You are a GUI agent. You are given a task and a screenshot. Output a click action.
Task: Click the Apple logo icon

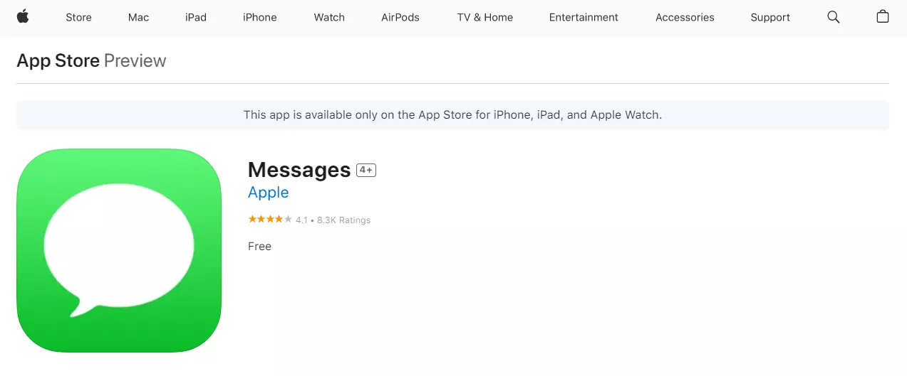(23, 16)
